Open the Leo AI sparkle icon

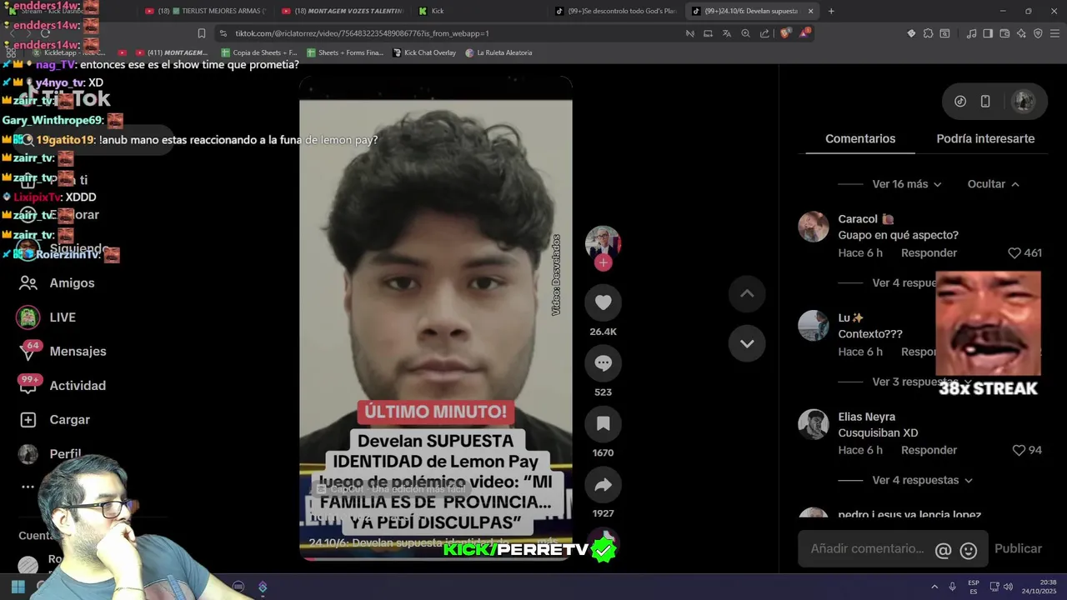tap(1021, 33)
